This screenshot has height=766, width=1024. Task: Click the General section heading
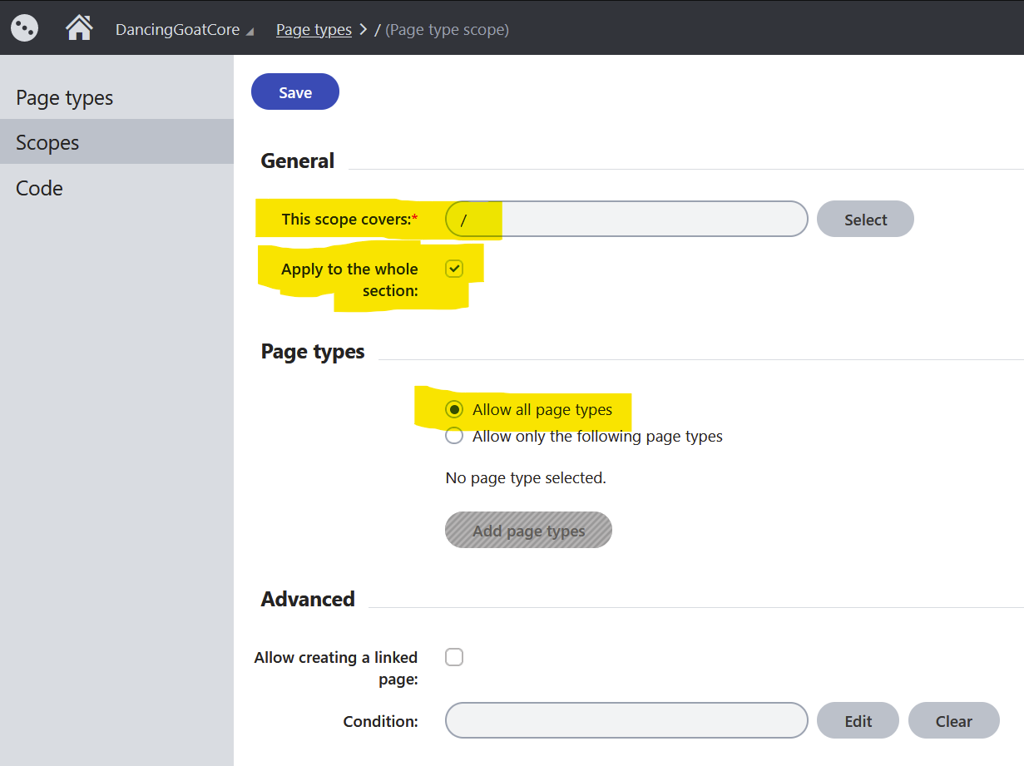point(298,161)
